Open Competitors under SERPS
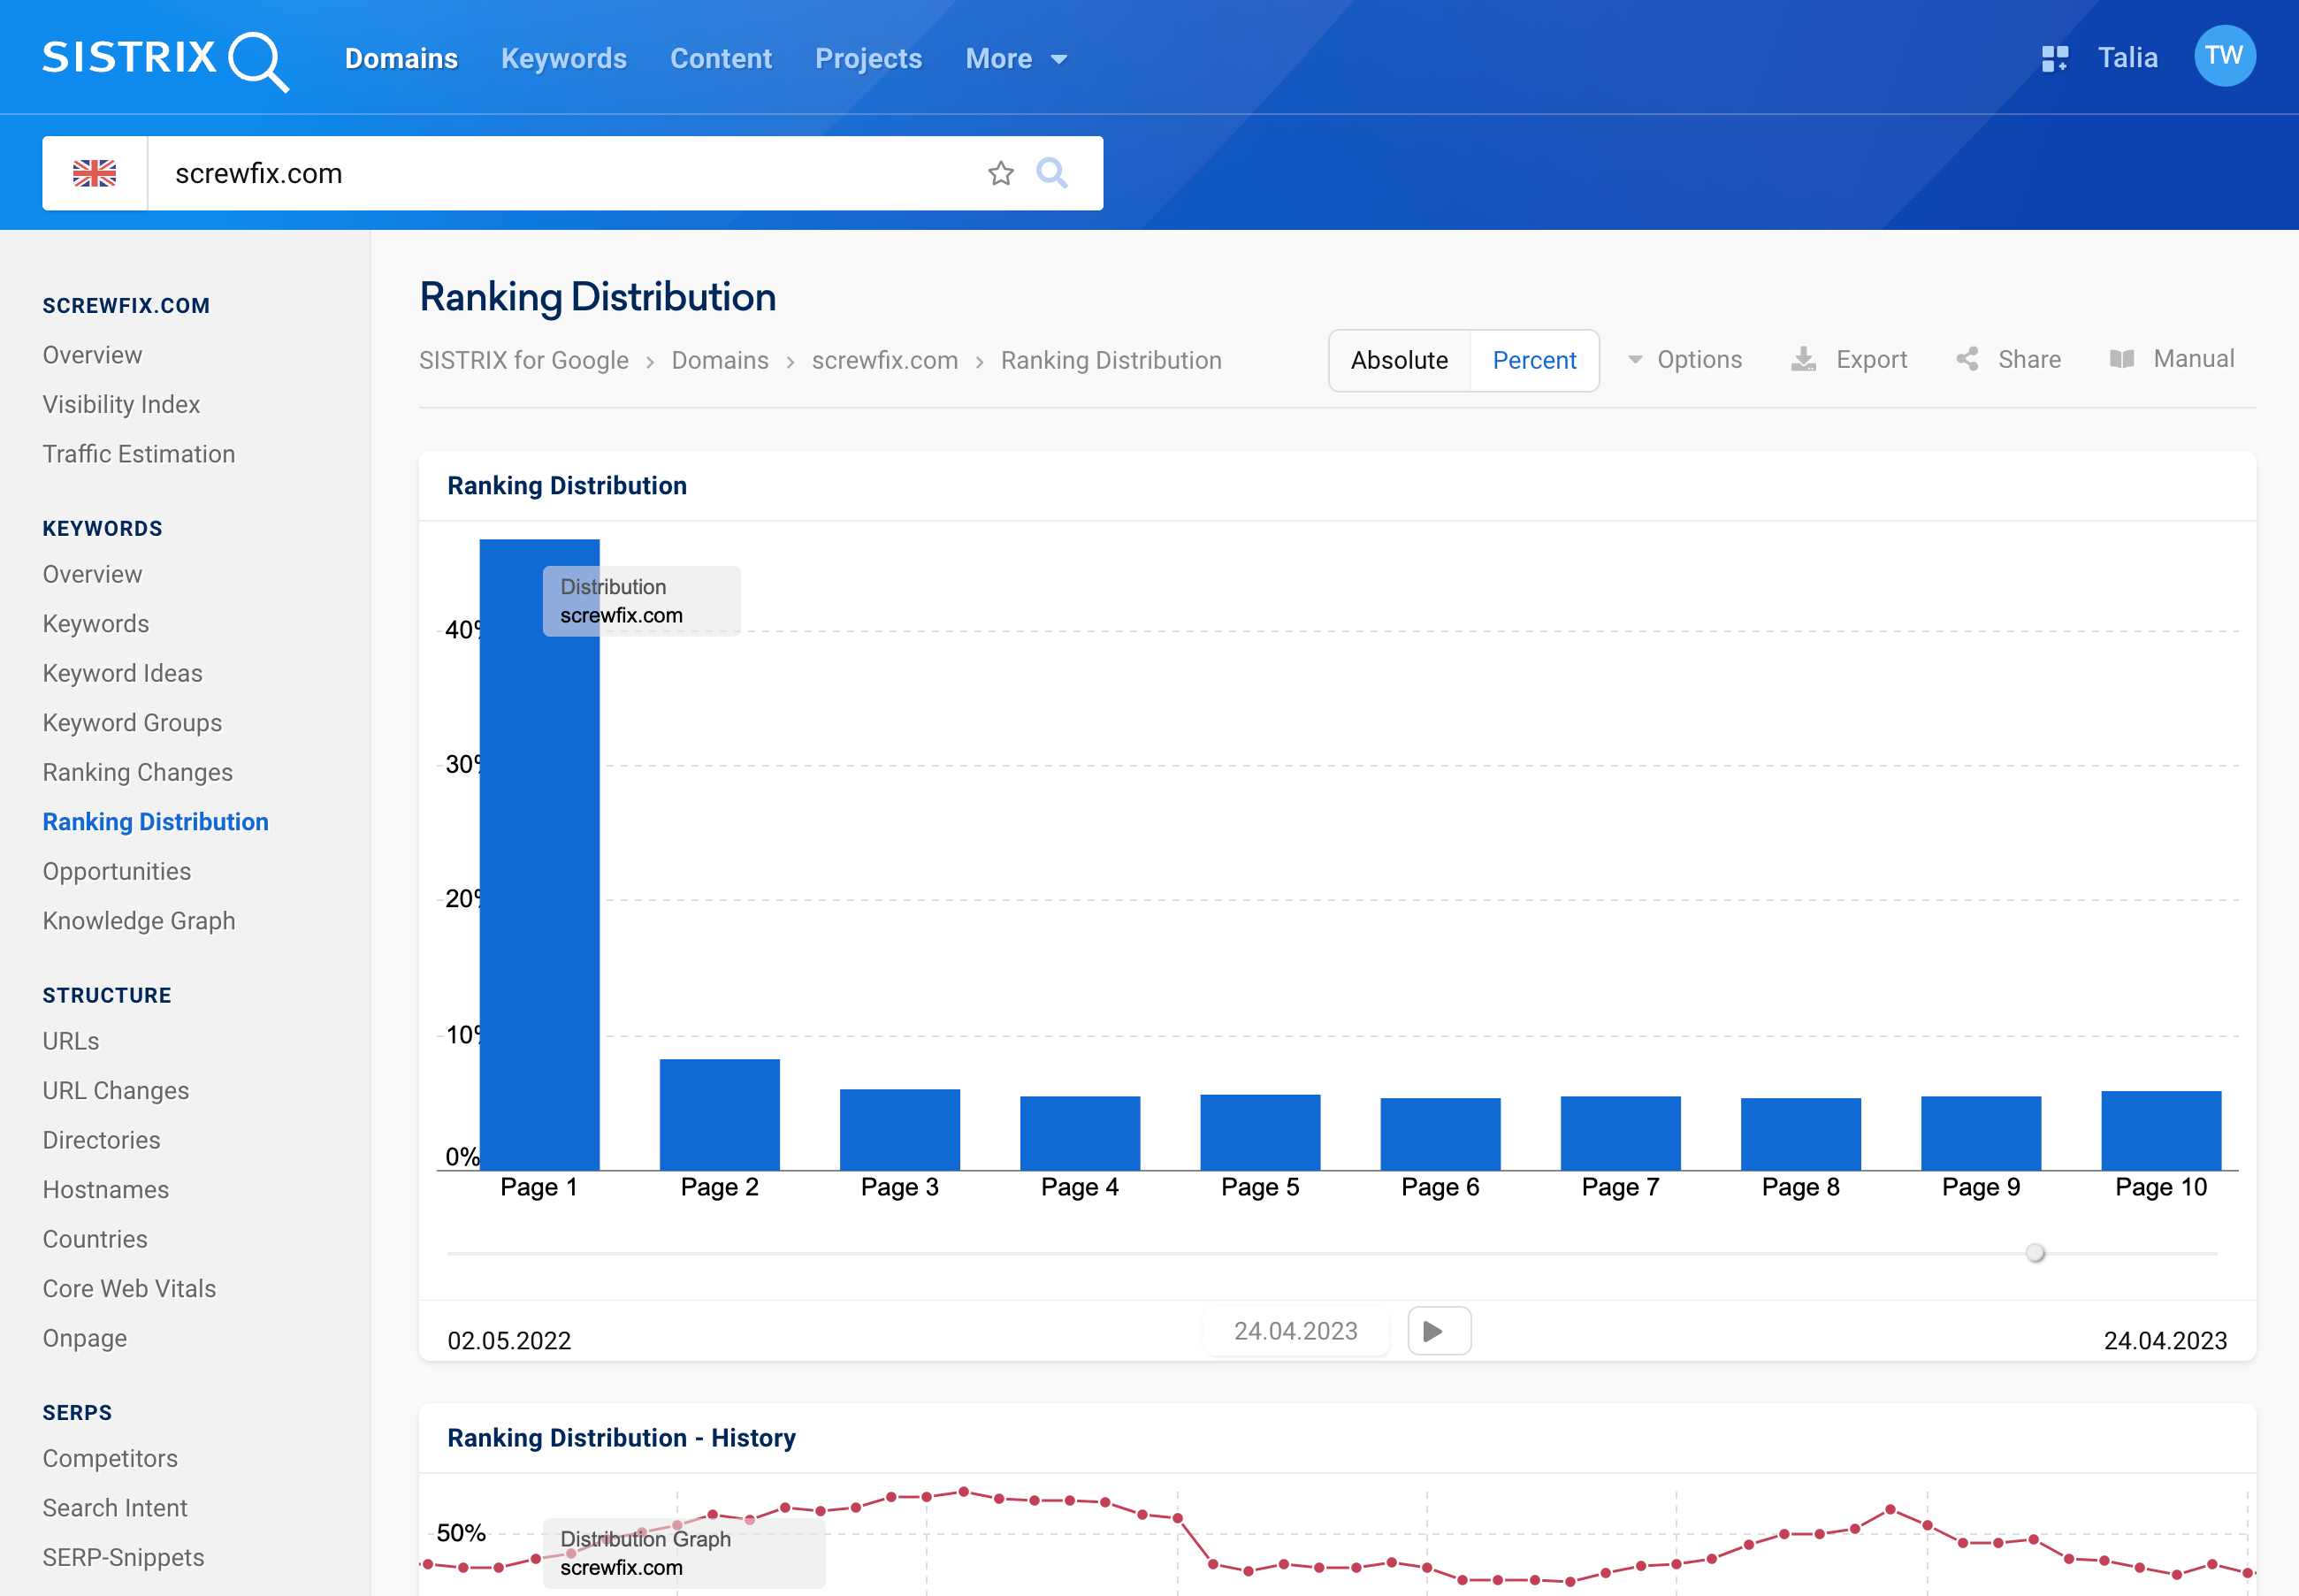This screenshot has height=1596, width=2299. (x=110, y=1458)
